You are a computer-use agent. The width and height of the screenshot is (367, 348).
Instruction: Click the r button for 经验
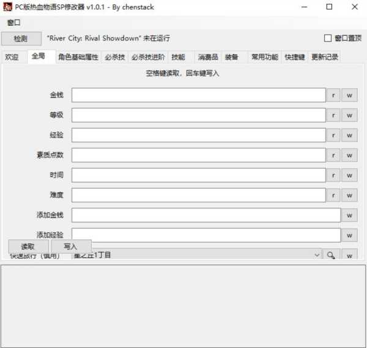pos(333,135)
